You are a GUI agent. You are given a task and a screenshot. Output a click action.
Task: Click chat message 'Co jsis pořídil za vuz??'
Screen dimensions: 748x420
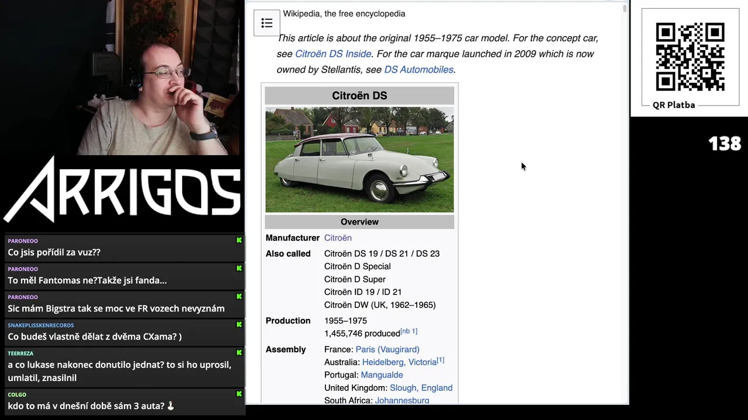point(54,252)
